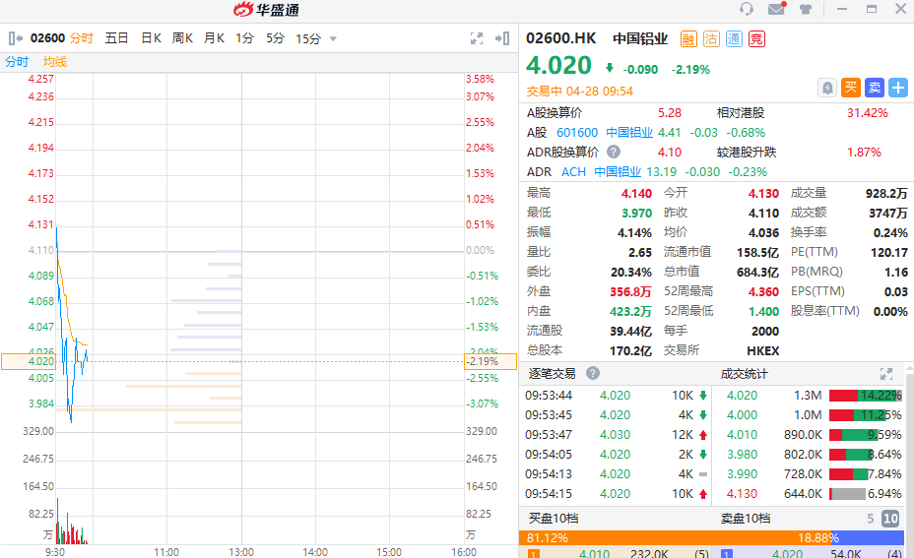Select trade row at 09:53:47

(617, 435)
